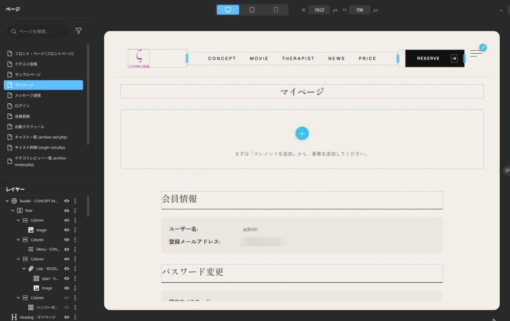Show the hidden ハンバーガ layer
Image resolution: width=510 pixels, height=321 pixels.
(x=67, y=307)
